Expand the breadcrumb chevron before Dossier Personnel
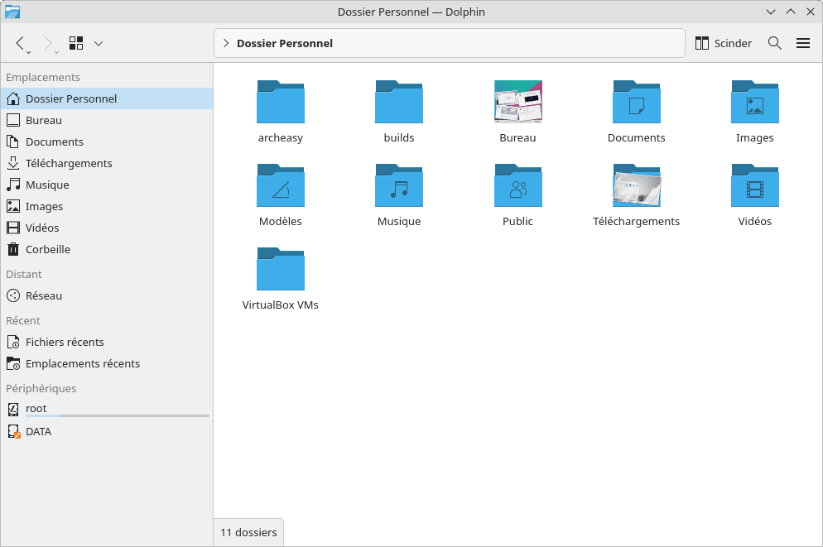 tap(226, 43)
